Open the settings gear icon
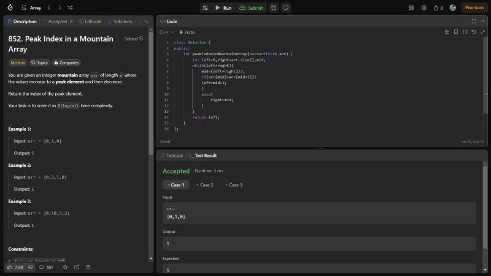The image size is (491, 276). pos(423,8)
